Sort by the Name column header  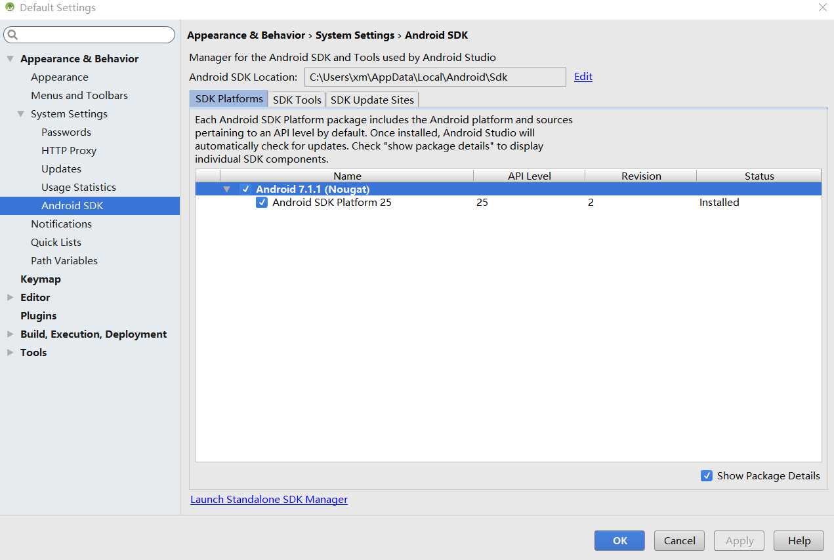point(347,176)
